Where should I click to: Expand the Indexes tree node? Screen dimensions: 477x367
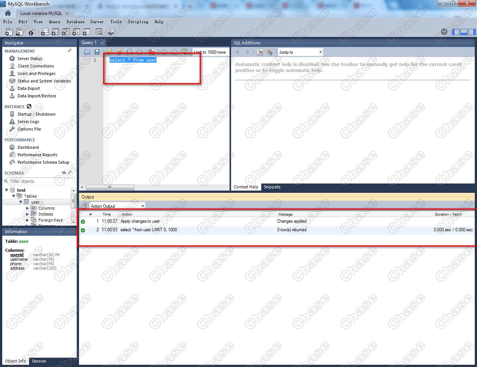pyautogui.click(x=28, y=214)
